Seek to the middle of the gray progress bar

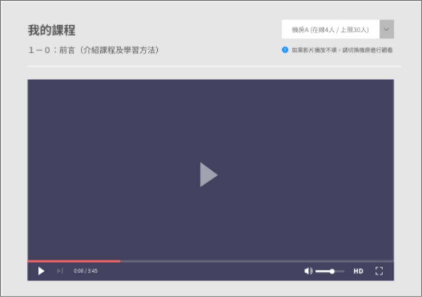point(210,261)
